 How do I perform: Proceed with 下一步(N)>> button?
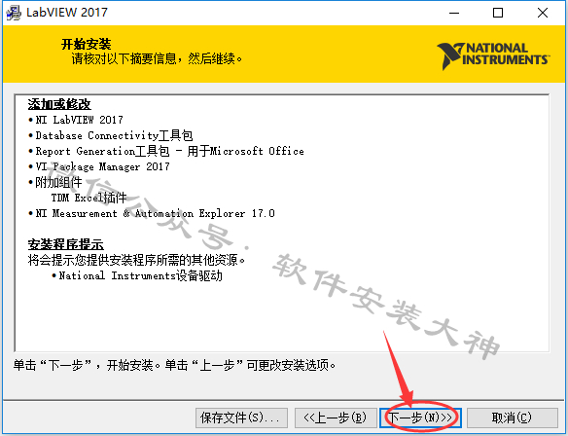pos(420,418)
